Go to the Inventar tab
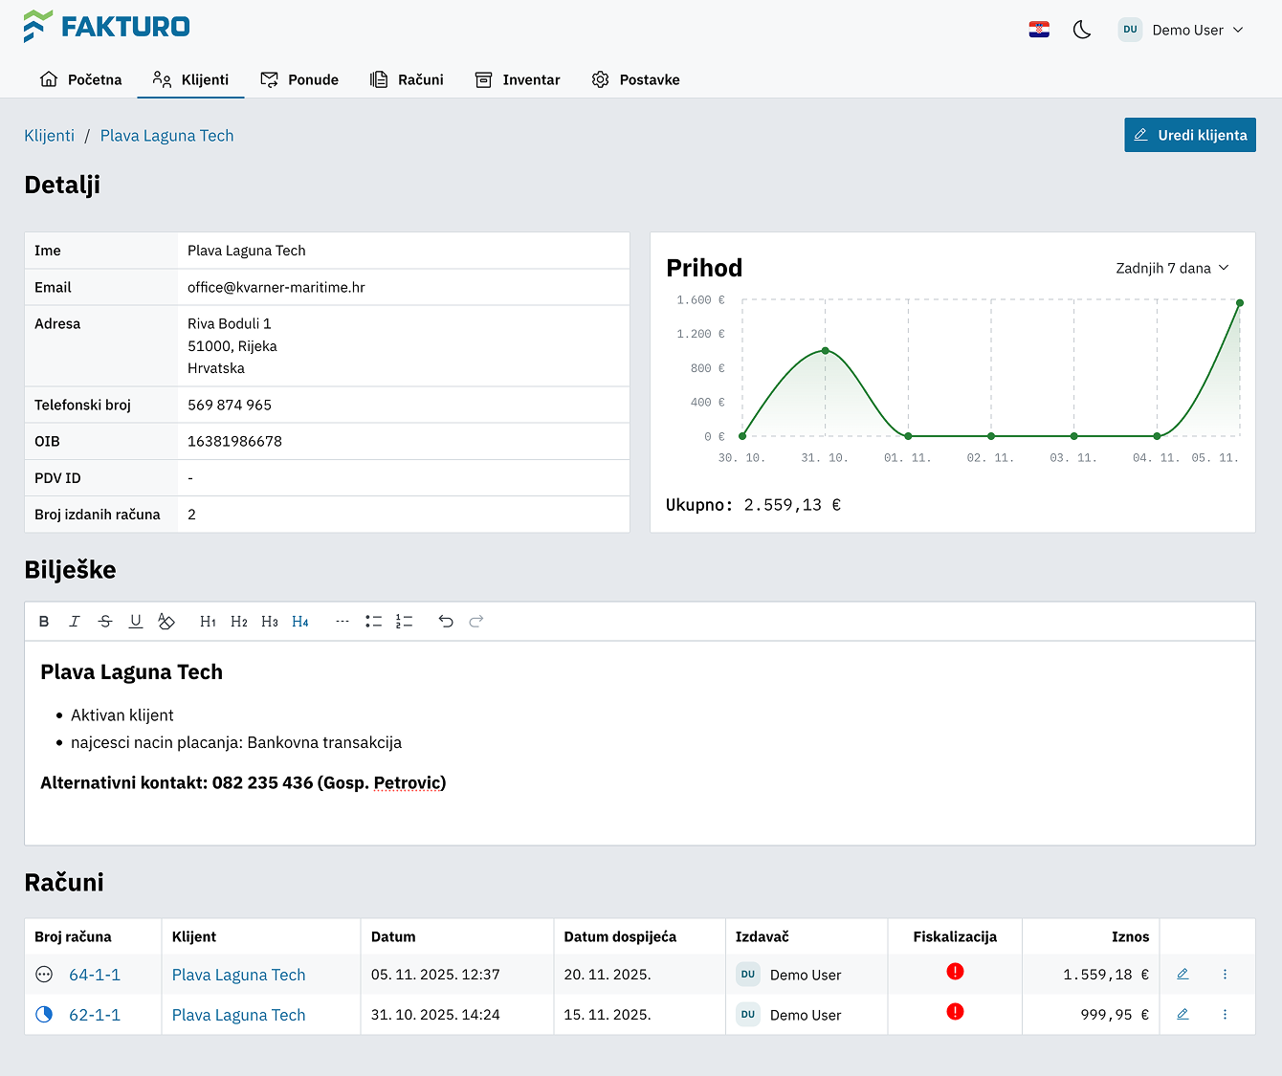 pyautogui.click(x=518, y=79)
